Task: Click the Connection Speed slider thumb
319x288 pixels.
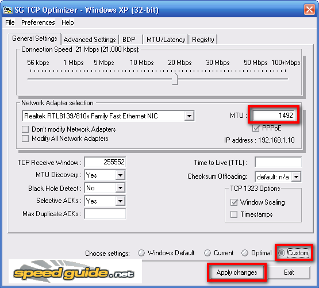Action: coord(175,79)
